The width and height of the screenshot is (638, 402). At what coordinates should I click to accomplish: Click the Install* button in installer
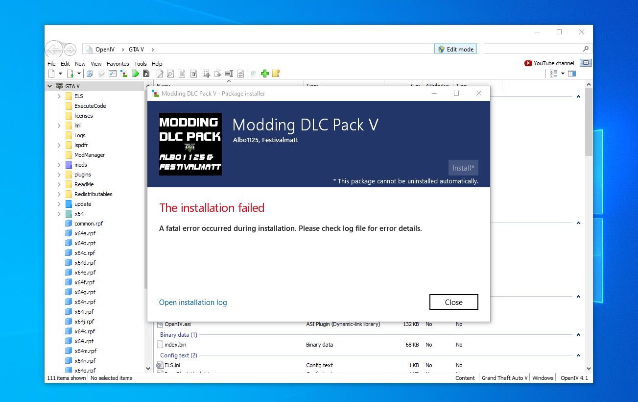463,168
